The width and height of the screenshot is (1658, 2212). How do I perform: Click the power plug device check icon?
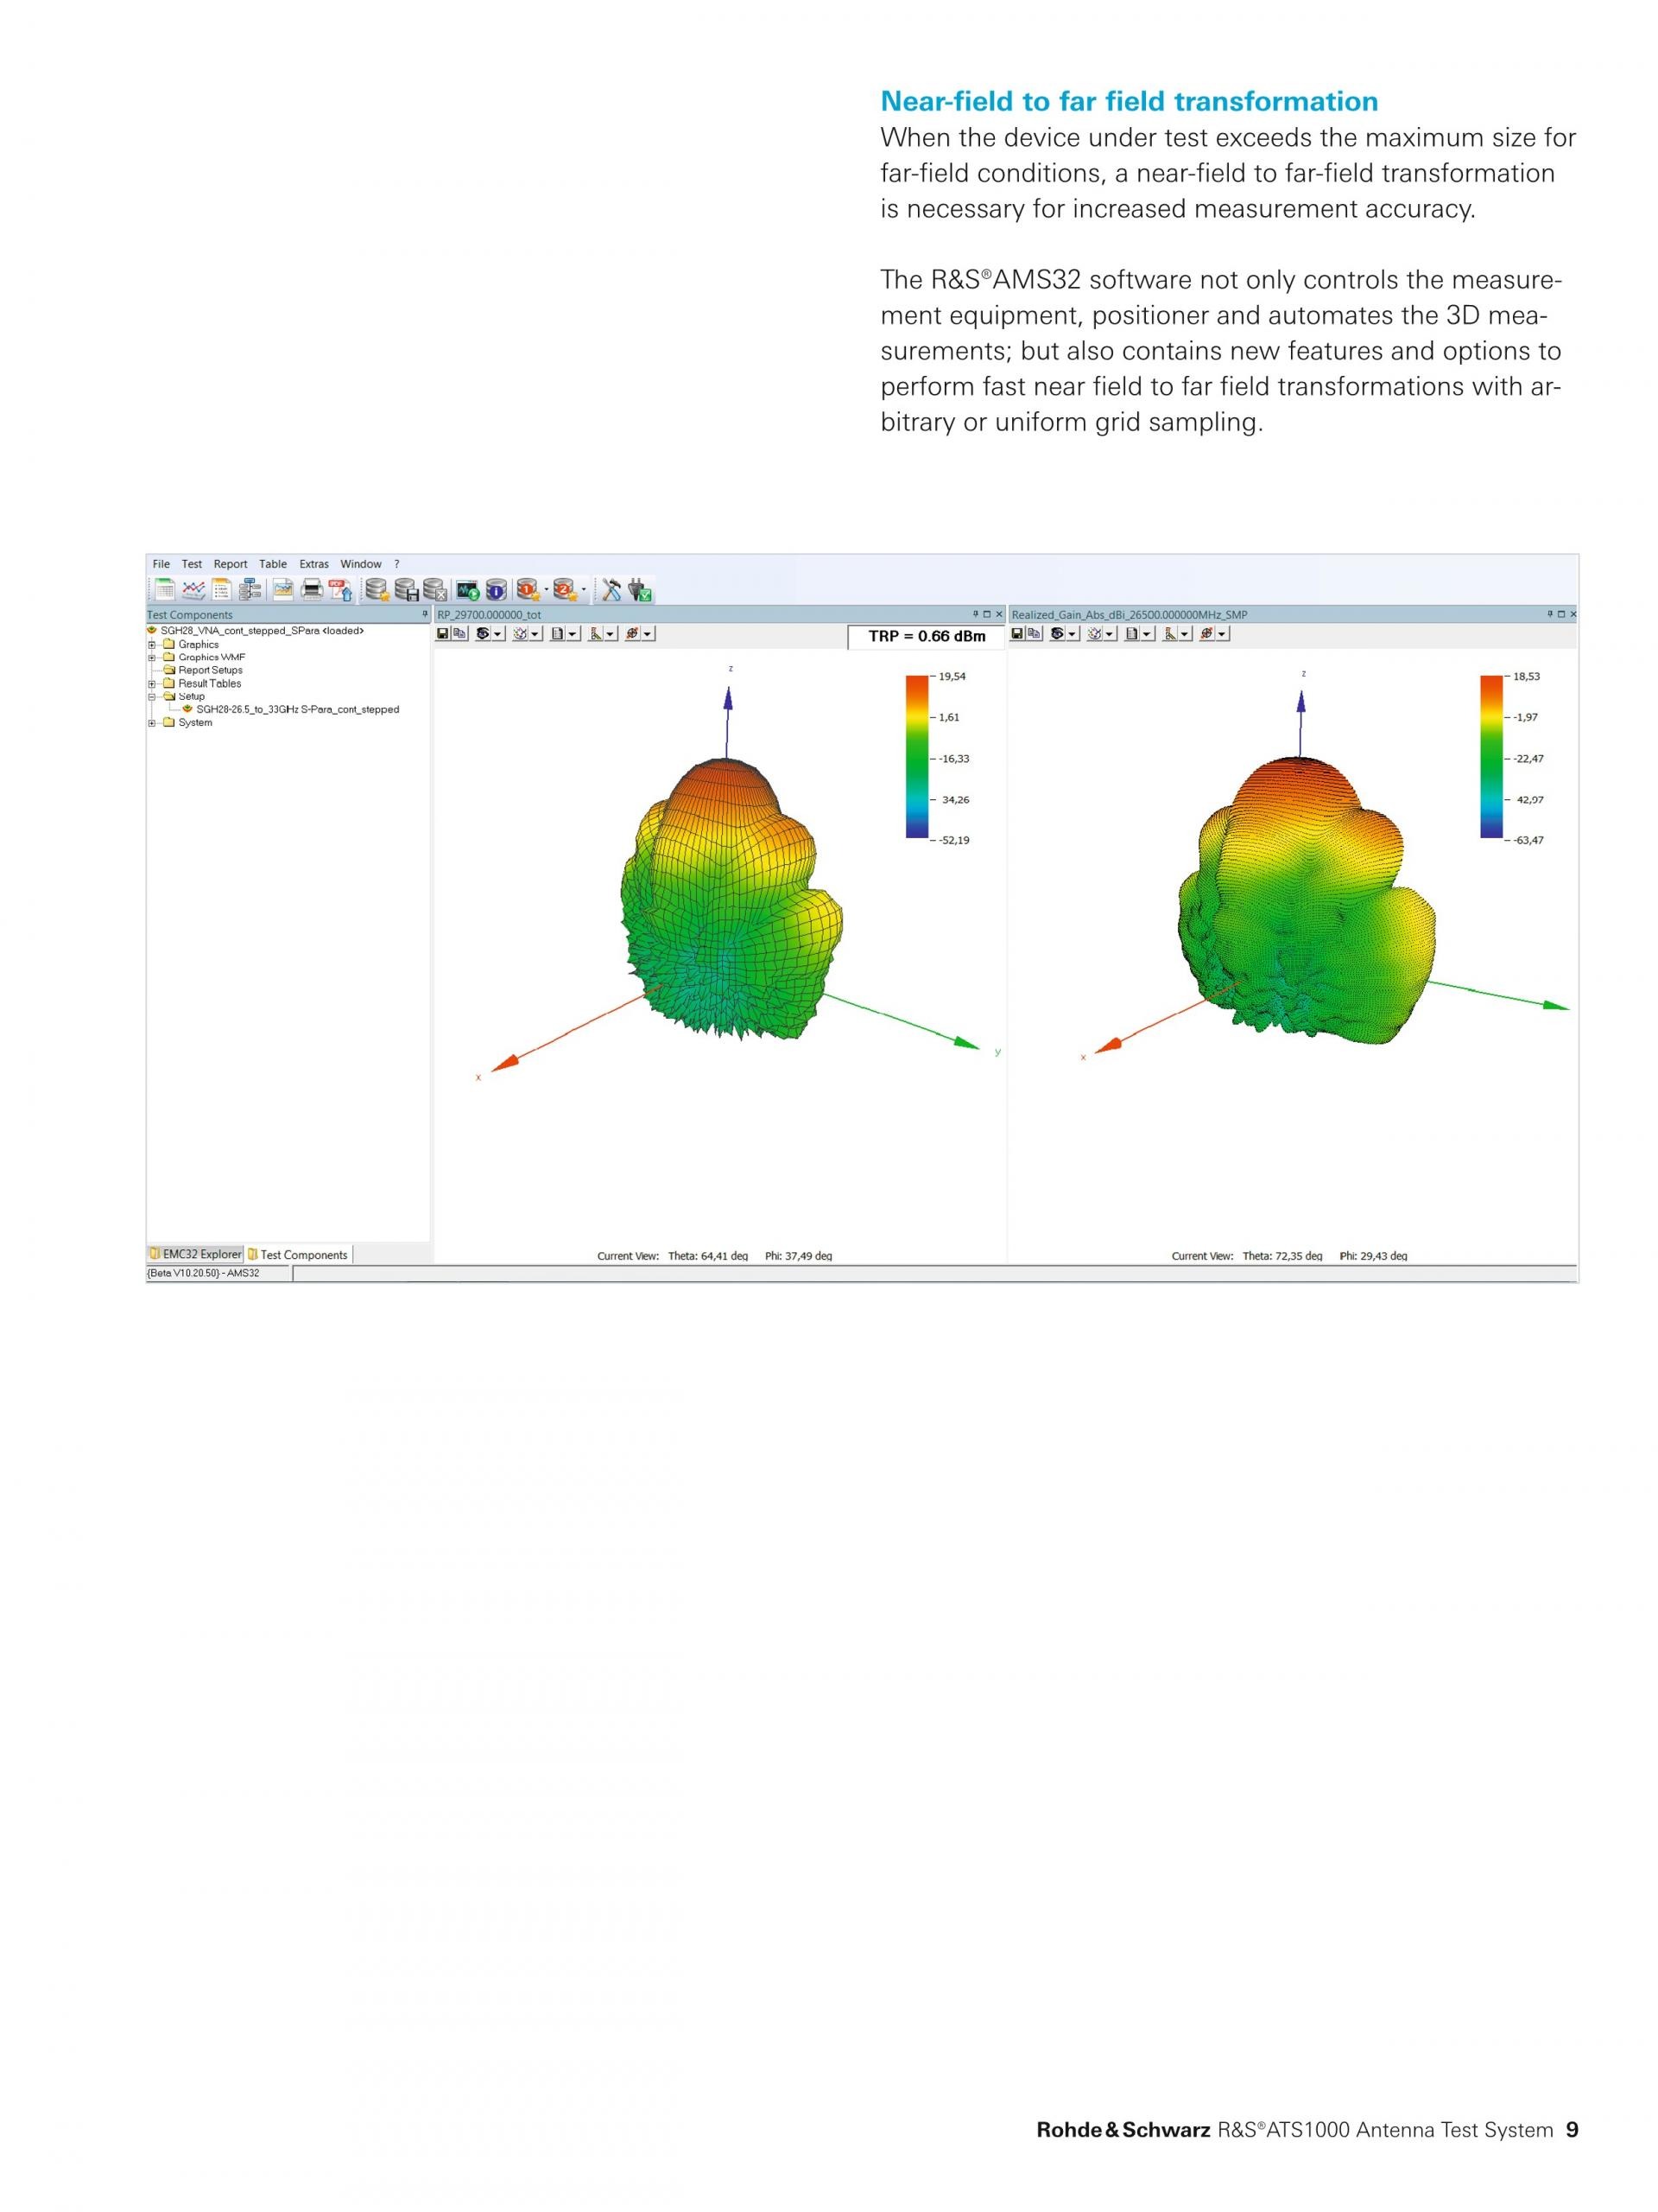(641, 590)
